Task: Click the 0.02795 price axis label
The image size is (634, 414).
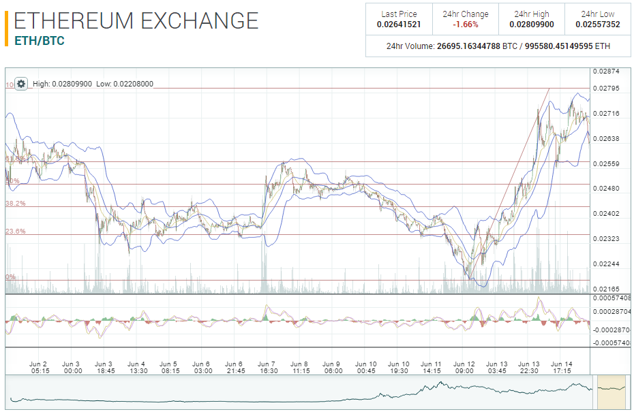Action: [605, 89]
